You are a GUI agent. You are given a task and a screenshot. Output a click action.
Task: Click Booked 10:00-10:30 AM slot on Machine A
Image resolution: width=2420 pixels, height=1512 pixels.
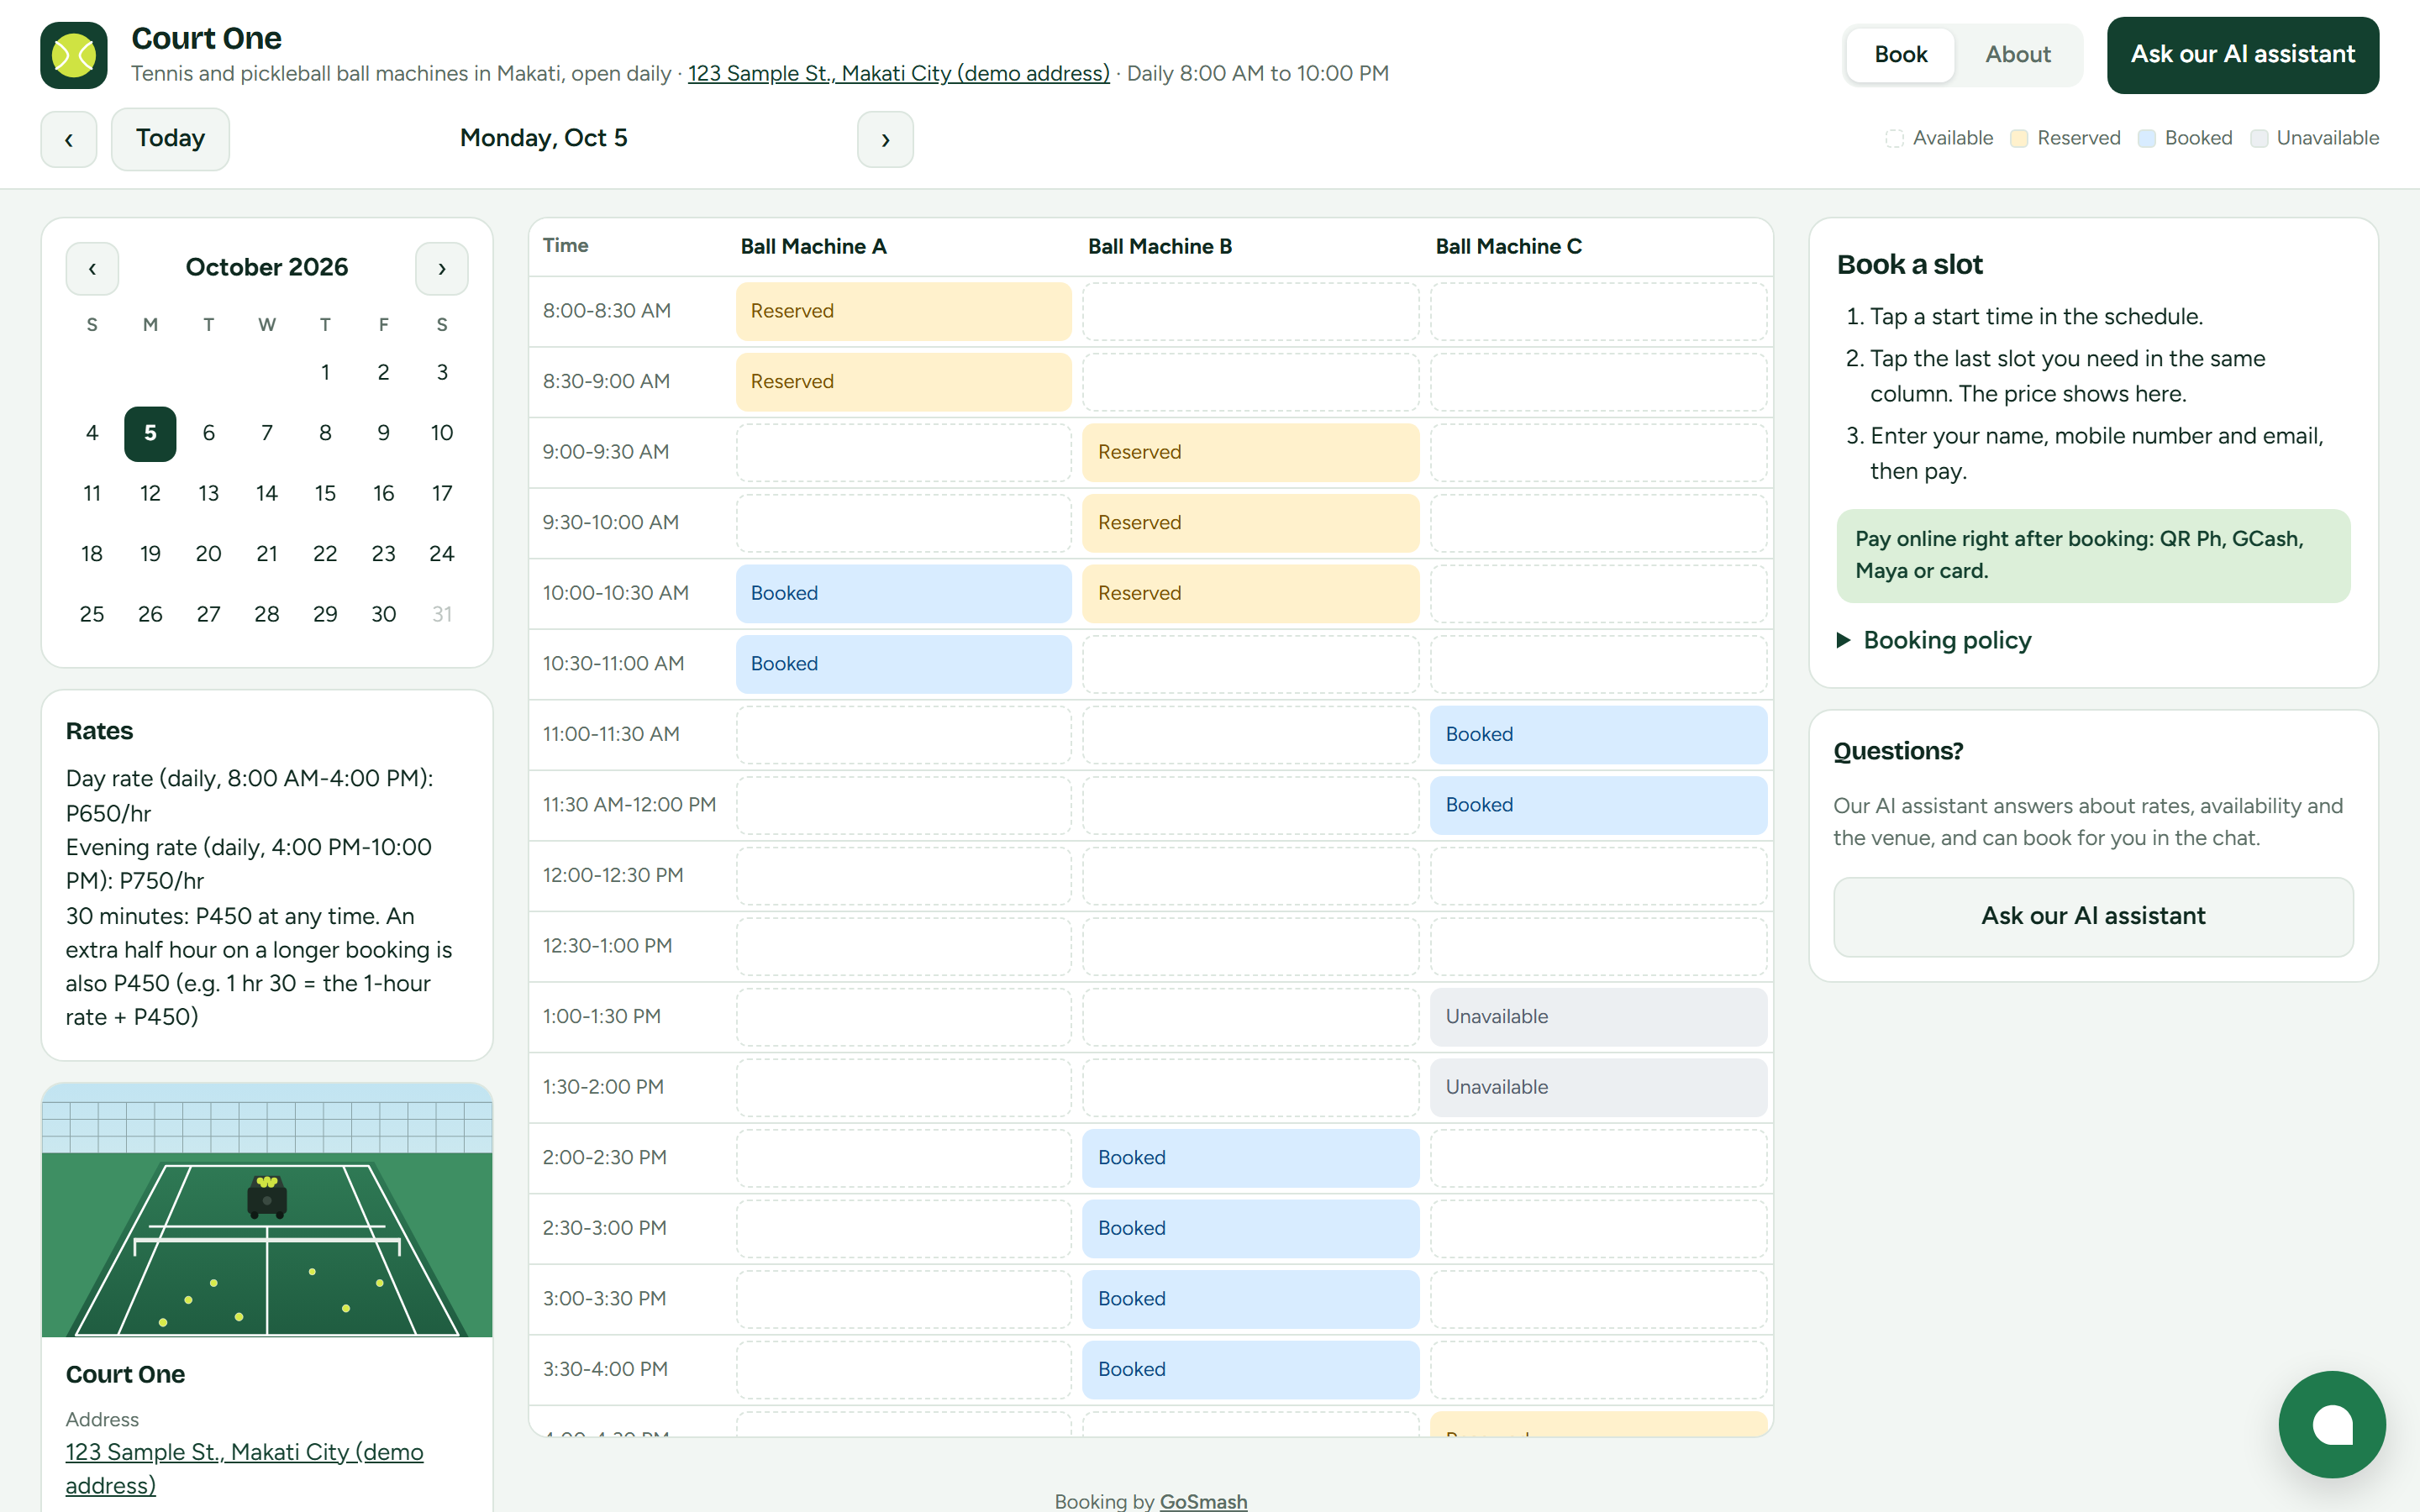(x=903, y=593)
